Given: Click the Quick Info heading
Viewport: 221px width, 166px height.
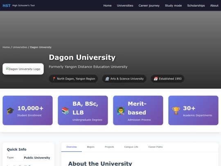Looking at the screenshot, I should (17, 149).
